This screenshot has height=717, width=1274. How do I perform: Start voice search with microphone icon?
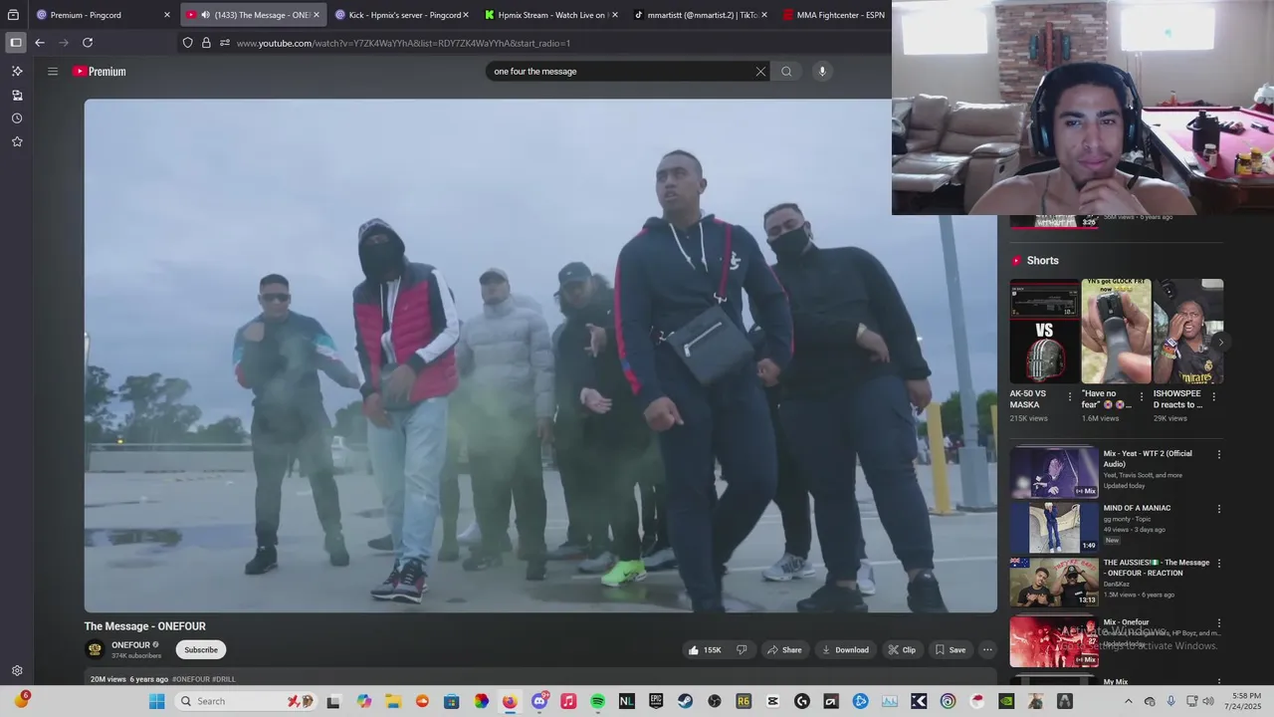tap(822, 72)
